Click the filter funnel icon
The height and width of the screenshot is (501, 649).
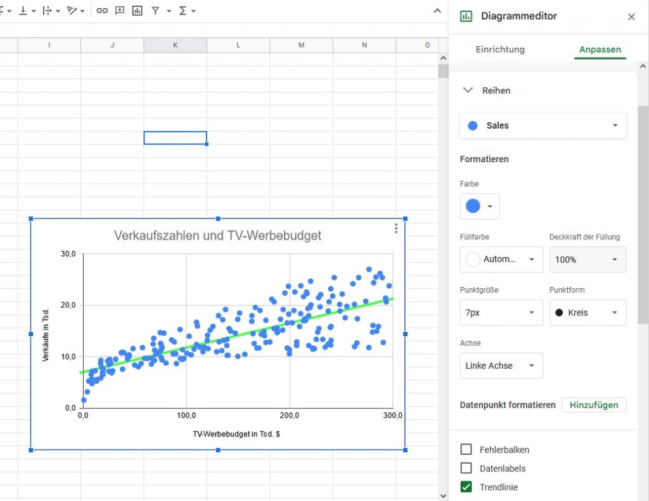click(155, 11)
